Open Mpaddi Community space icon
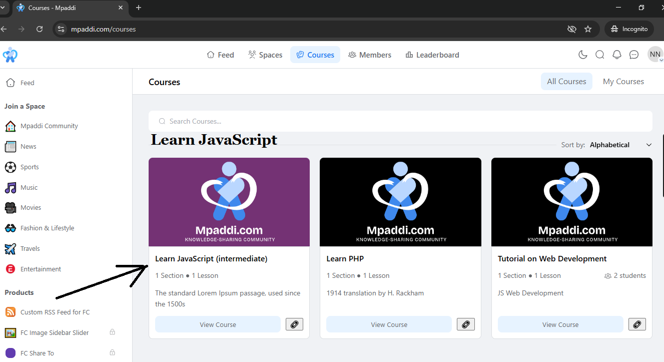This screenshot has height=362, width=664. click(x=10, y=126)
